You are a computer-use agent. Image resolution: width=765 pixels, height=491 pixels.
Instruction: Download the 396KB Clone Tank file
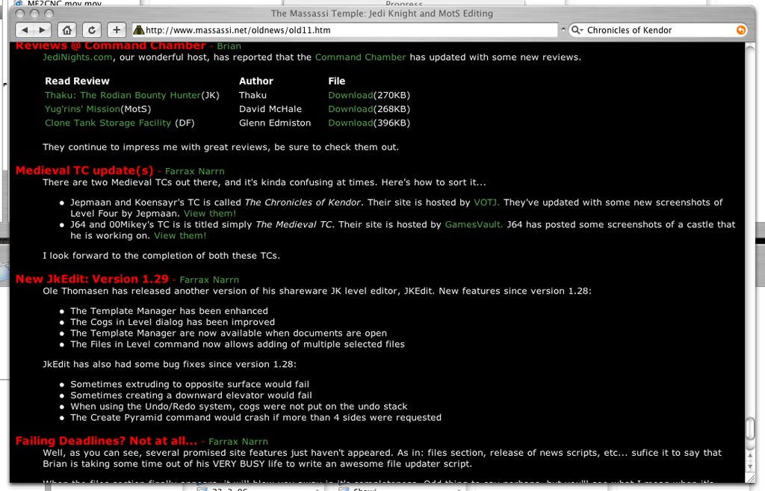point(350,123)
